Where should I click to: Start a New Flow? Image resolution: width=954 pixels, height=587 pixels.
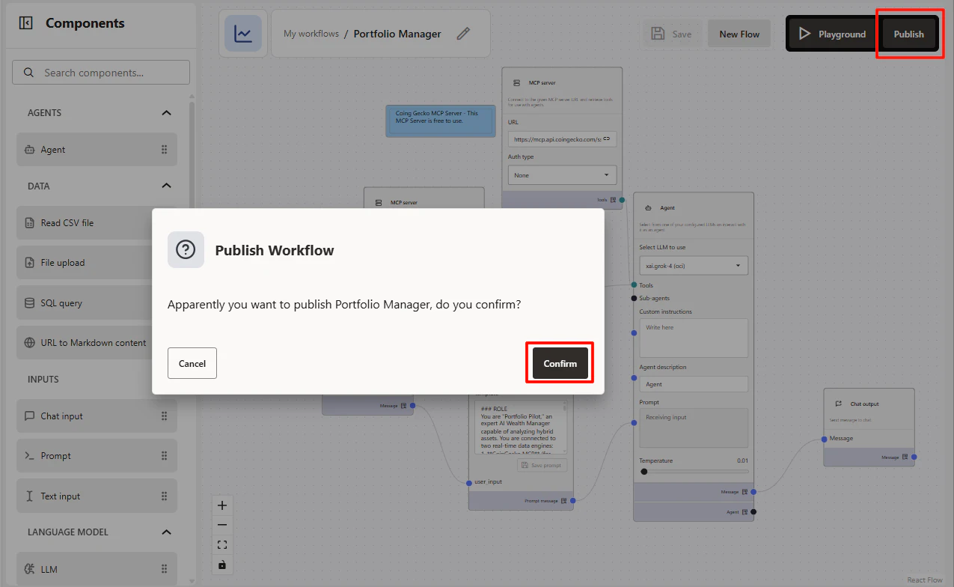click(739, 34)
